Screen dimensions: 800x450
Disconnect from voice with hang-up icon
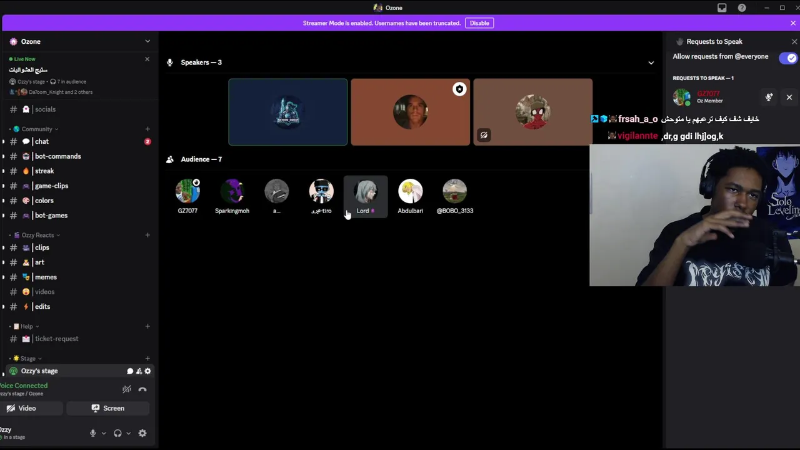pyautogui.click(x=142, y=389)
